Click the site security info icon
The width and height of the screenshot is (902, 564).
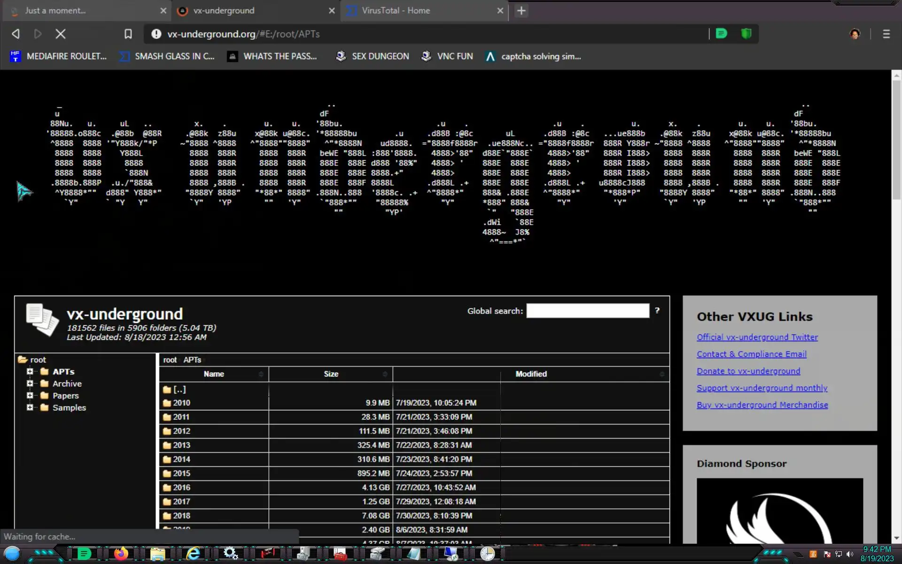156,34
